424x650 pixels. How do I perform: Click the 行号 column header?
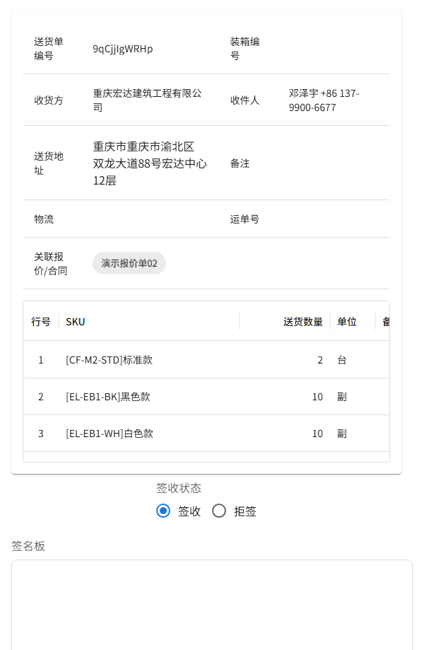[x=40, y=322]
